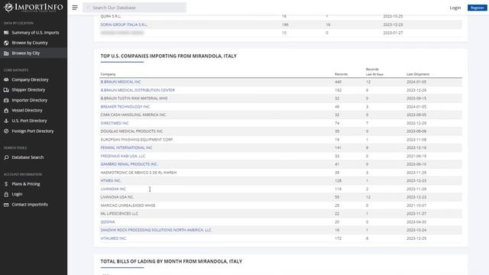
Task: Click Login in the sidebar
Action: point(17,194)
